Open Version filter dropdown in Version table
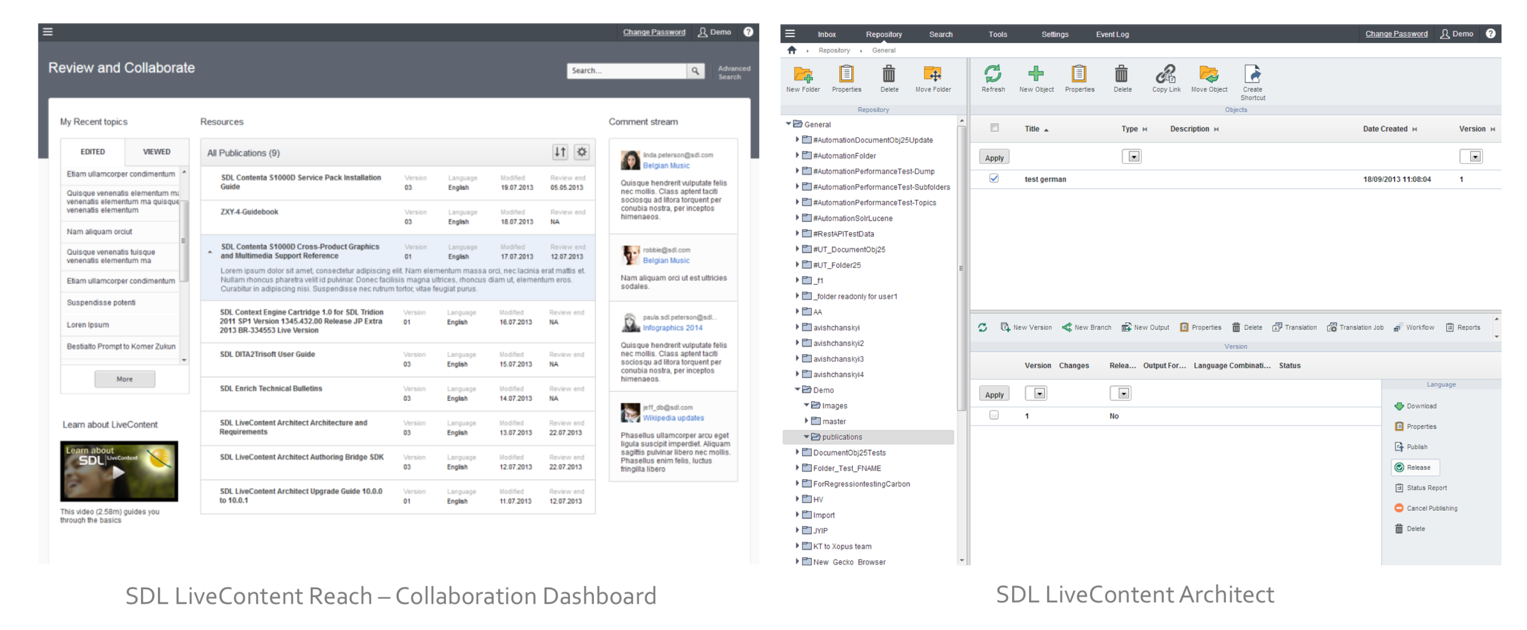Screen dimensions: 1527x630 [1036, 394]
